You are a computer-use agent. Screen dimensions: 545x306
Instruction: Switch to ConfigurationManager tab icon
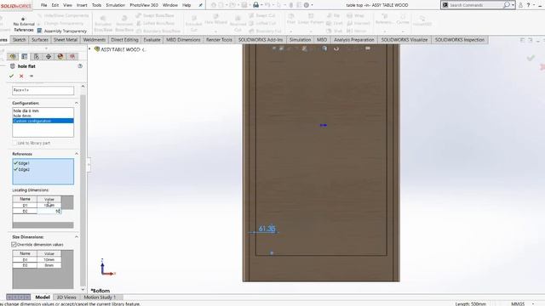[x=37, y=57]
